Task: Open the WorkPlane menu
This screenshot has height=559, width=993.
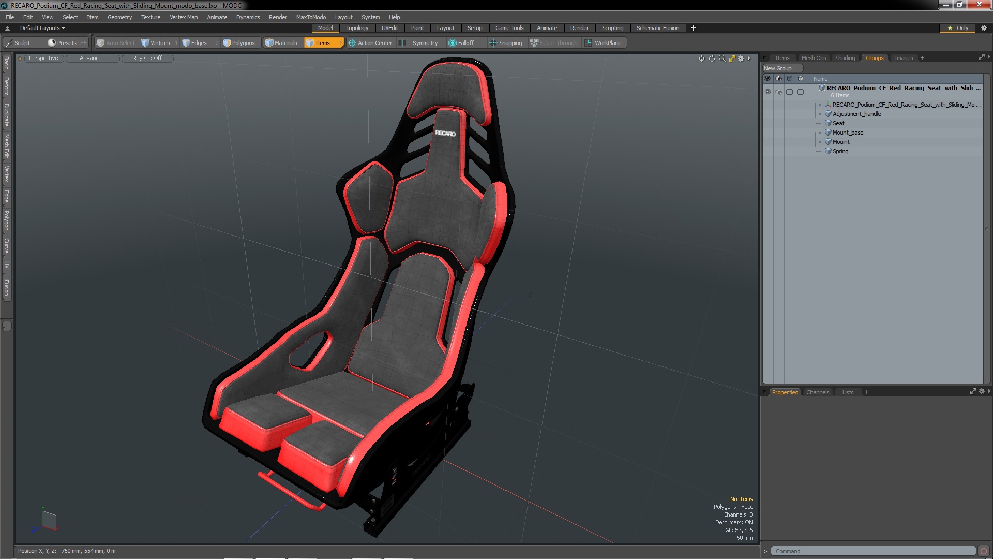Action: 604,43
